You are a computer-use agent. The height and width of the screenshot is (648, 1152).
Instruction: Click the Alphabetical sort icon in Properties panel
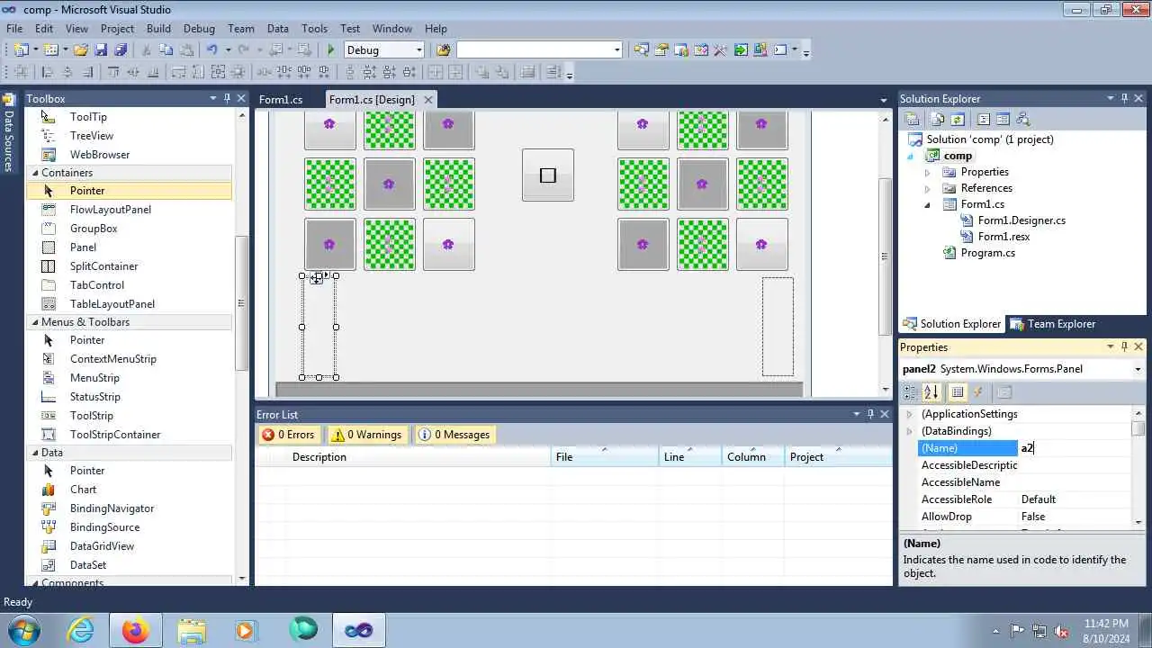931,392
